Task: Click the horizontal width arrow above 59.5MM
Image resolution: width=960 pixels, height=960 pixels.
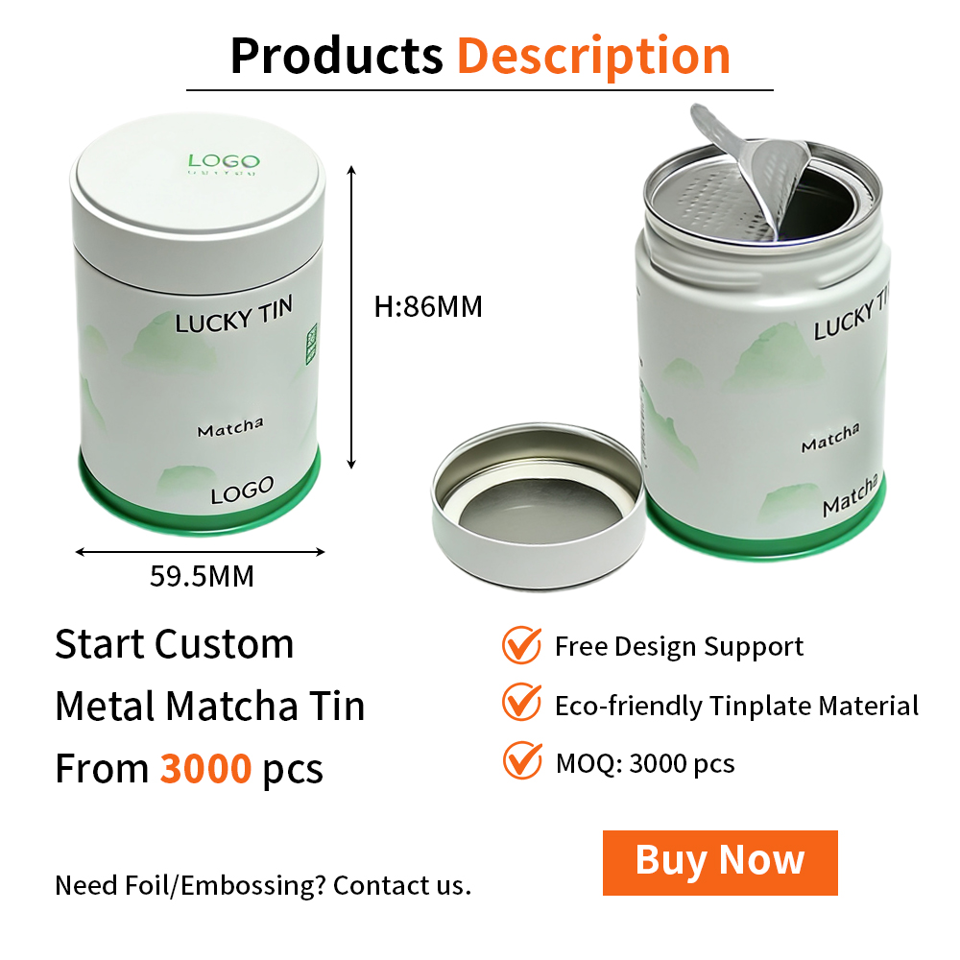Action: coord(200,552)
